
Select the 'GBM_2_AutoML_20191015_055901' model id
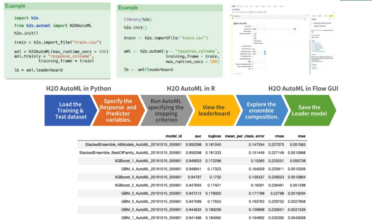tap(151, 210)
